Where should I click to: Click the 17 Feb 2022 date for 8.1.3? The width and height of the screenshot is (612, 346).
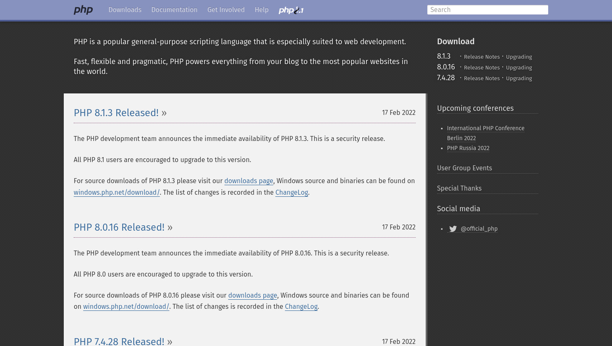399,113
